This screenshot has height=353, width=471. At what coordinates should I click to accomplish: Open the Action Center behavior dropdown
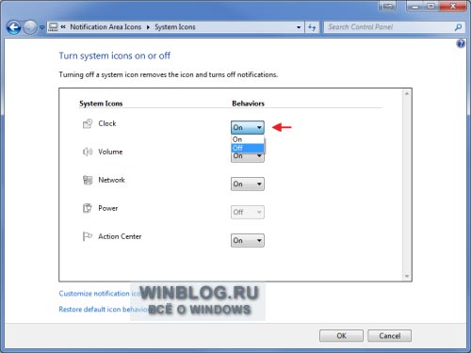248,240
